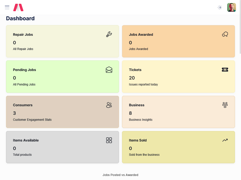The image size is (241, 180).
Task: Open the Repair Jobs card title
Action: (23, 35)
